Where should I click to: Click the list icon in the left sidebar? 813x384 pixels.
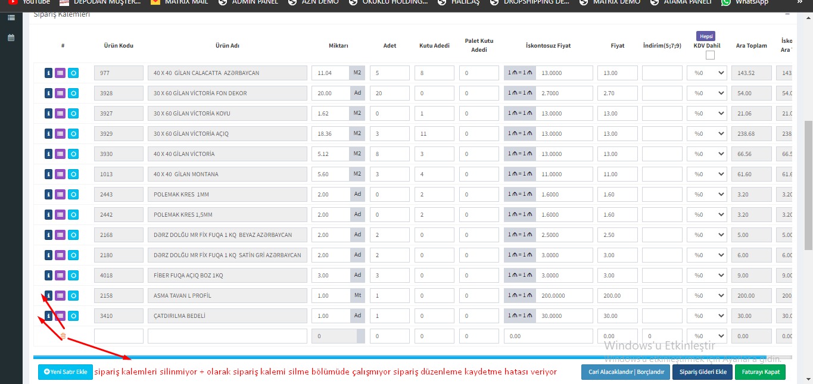pos(11,18)
